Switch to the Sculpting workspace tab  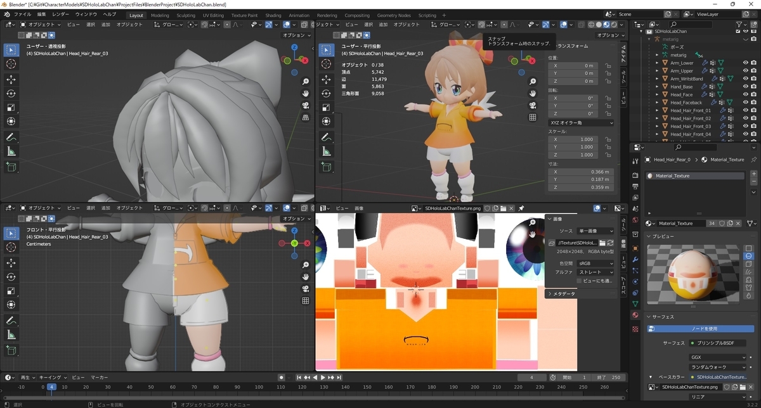[x=186, y=15]
